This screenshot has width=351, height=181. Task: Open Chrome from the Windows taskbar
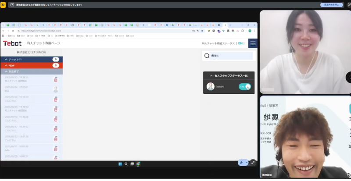138,164
